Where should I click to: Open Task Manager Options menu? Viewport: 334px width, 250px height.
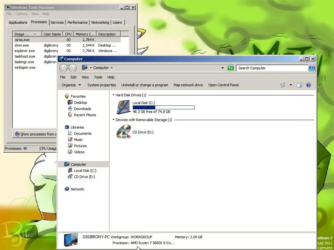[21, 14]
